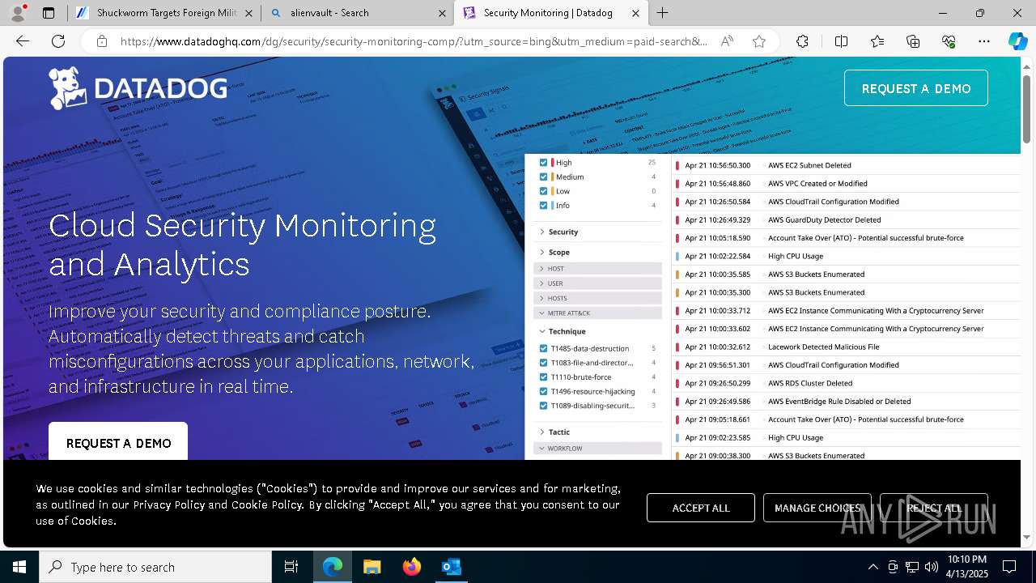Launch Firefox from the taskbar
This screenshot has height=583, width=1036.
pyautogui.click(x=411, y=567)
